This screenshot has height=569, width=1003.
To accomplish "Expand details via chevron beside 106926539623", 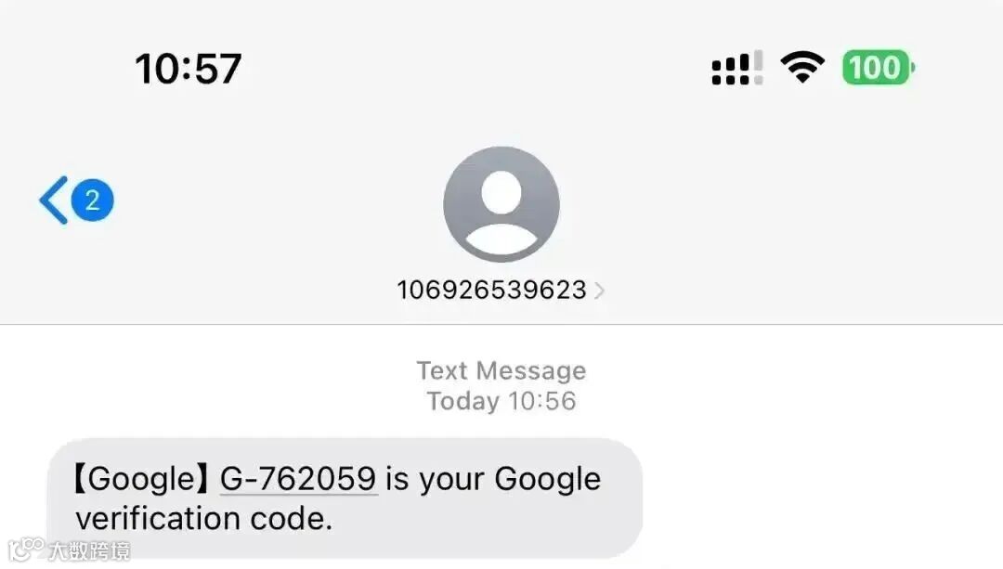I will [599, 291].
